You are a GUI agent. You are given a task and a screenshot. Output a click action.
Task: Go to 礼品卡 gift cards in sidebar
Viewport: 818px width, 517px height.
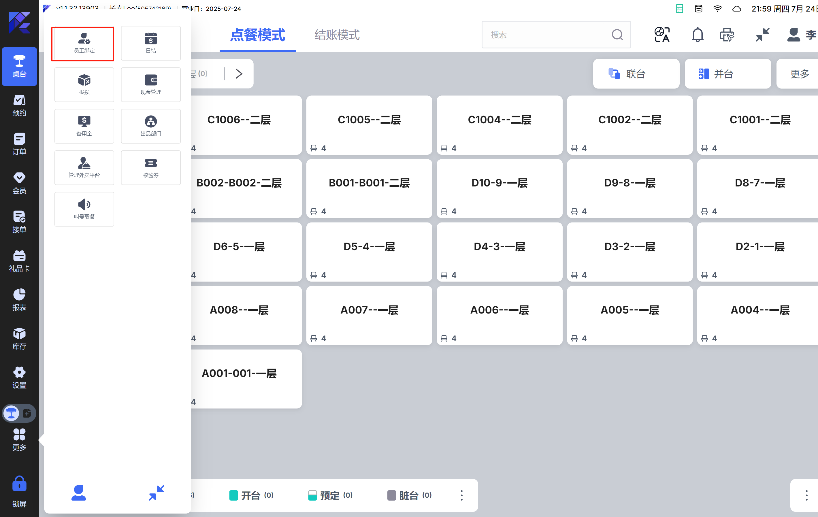19,261
